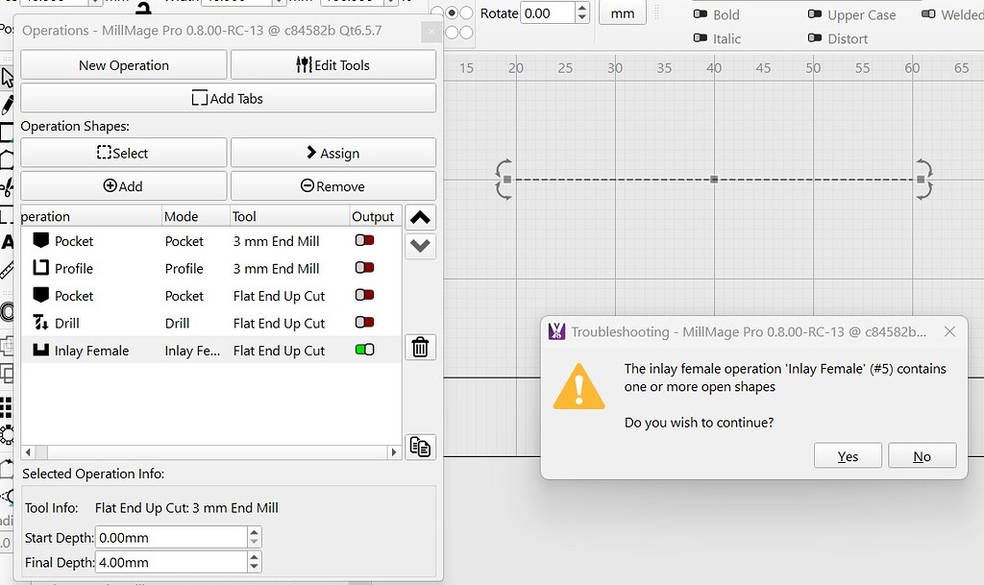Select first Pocket operation icon
984x585 pixels.
coord(40,240)
